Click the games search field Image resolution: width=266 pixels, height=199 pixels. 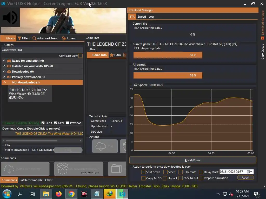(42, 50)
